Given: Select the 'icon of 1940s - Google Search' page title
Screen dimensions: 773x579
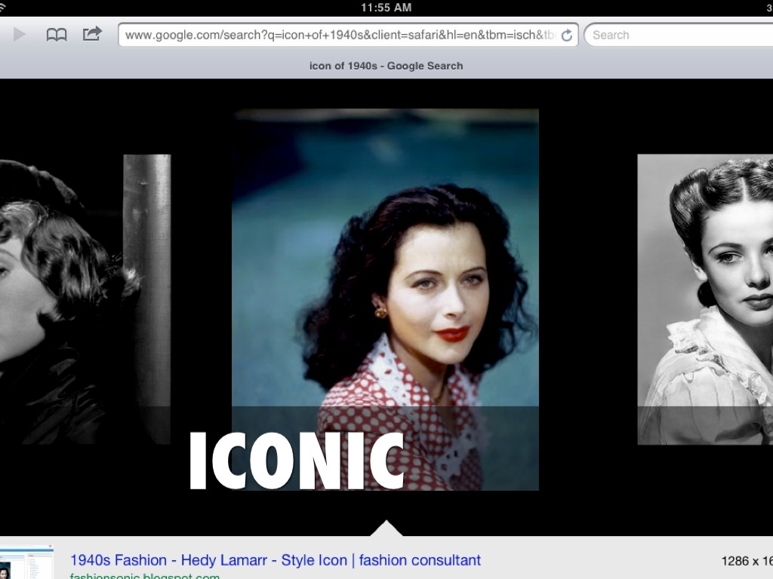Looking at the screenshot, I should click(386, 66).
